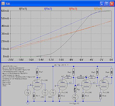Image resolution: width=115 pixels, height=106 pixels.
Task: Select the Vs voltage source symbol
Action: (45, 92)
